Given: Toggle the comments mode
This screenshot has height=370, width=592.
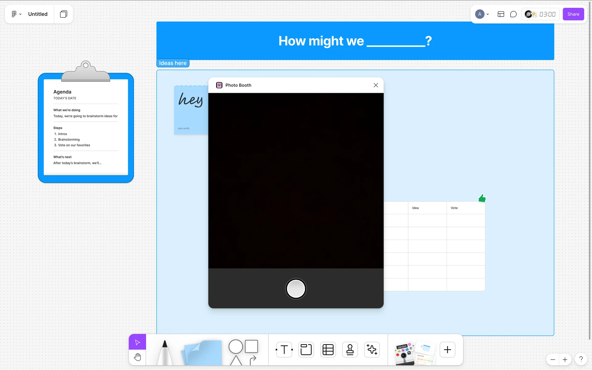Looking at the screenshot, I should (x=513, y=14).
